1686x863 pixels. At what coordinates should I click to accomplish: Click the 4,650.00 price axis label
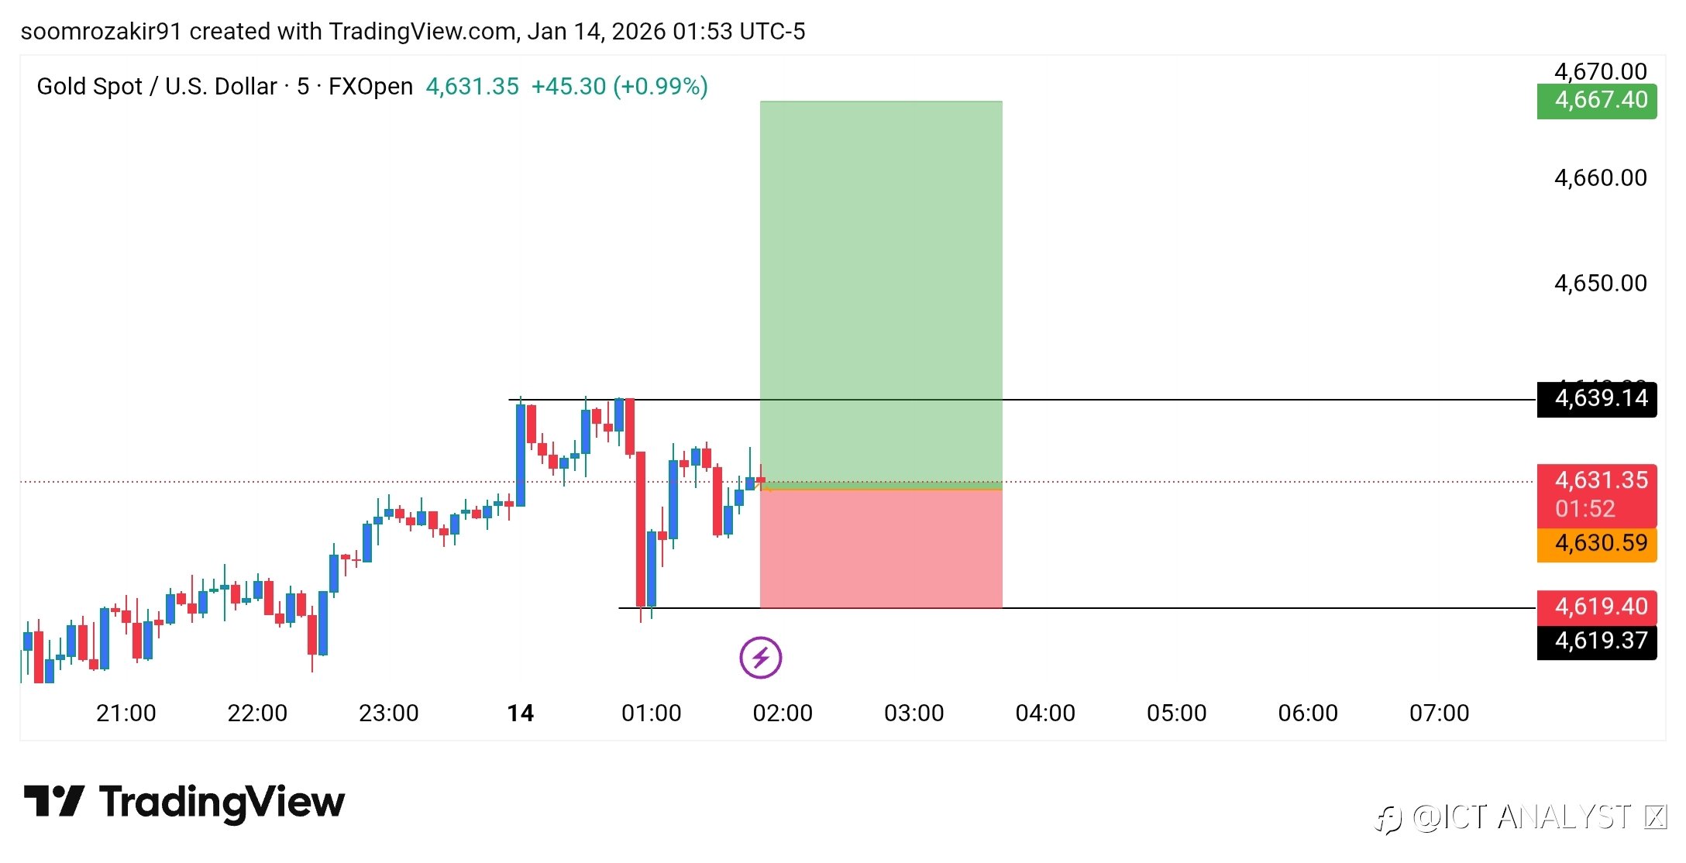(x=1600, y=284)
